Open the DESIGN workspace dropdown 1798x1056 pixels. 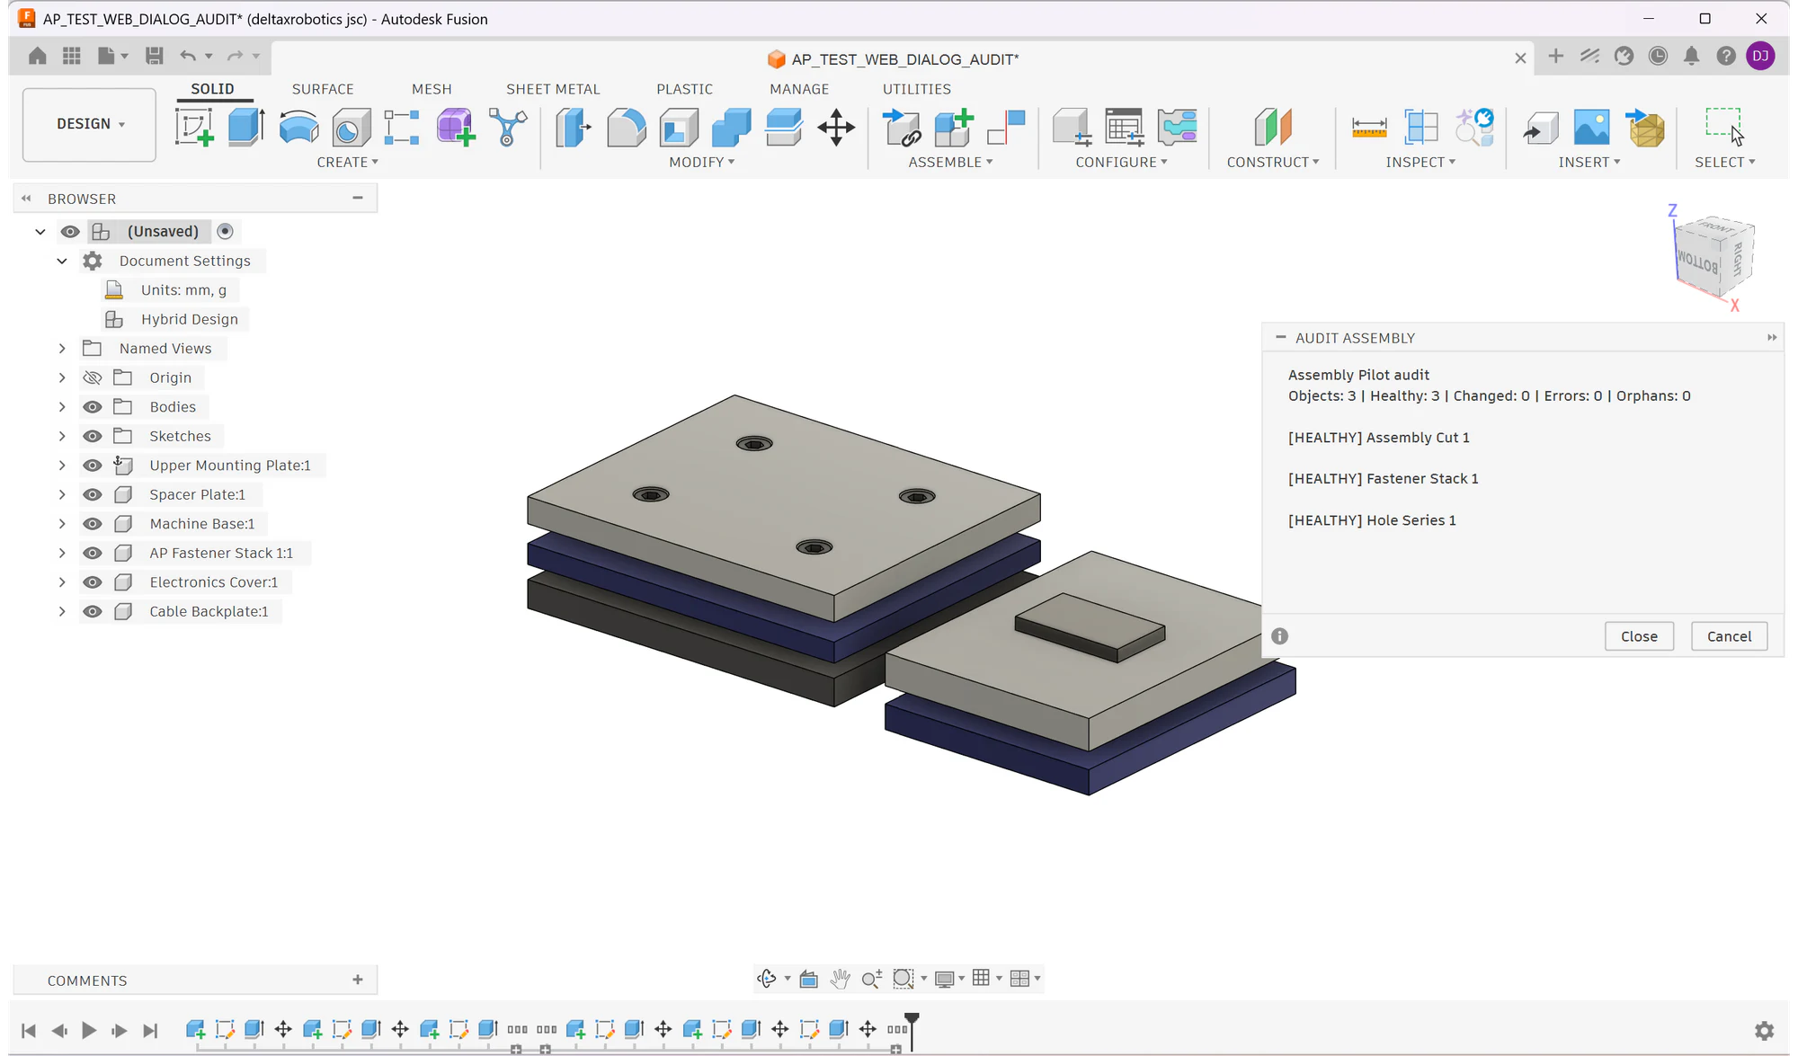coord(89,124)
